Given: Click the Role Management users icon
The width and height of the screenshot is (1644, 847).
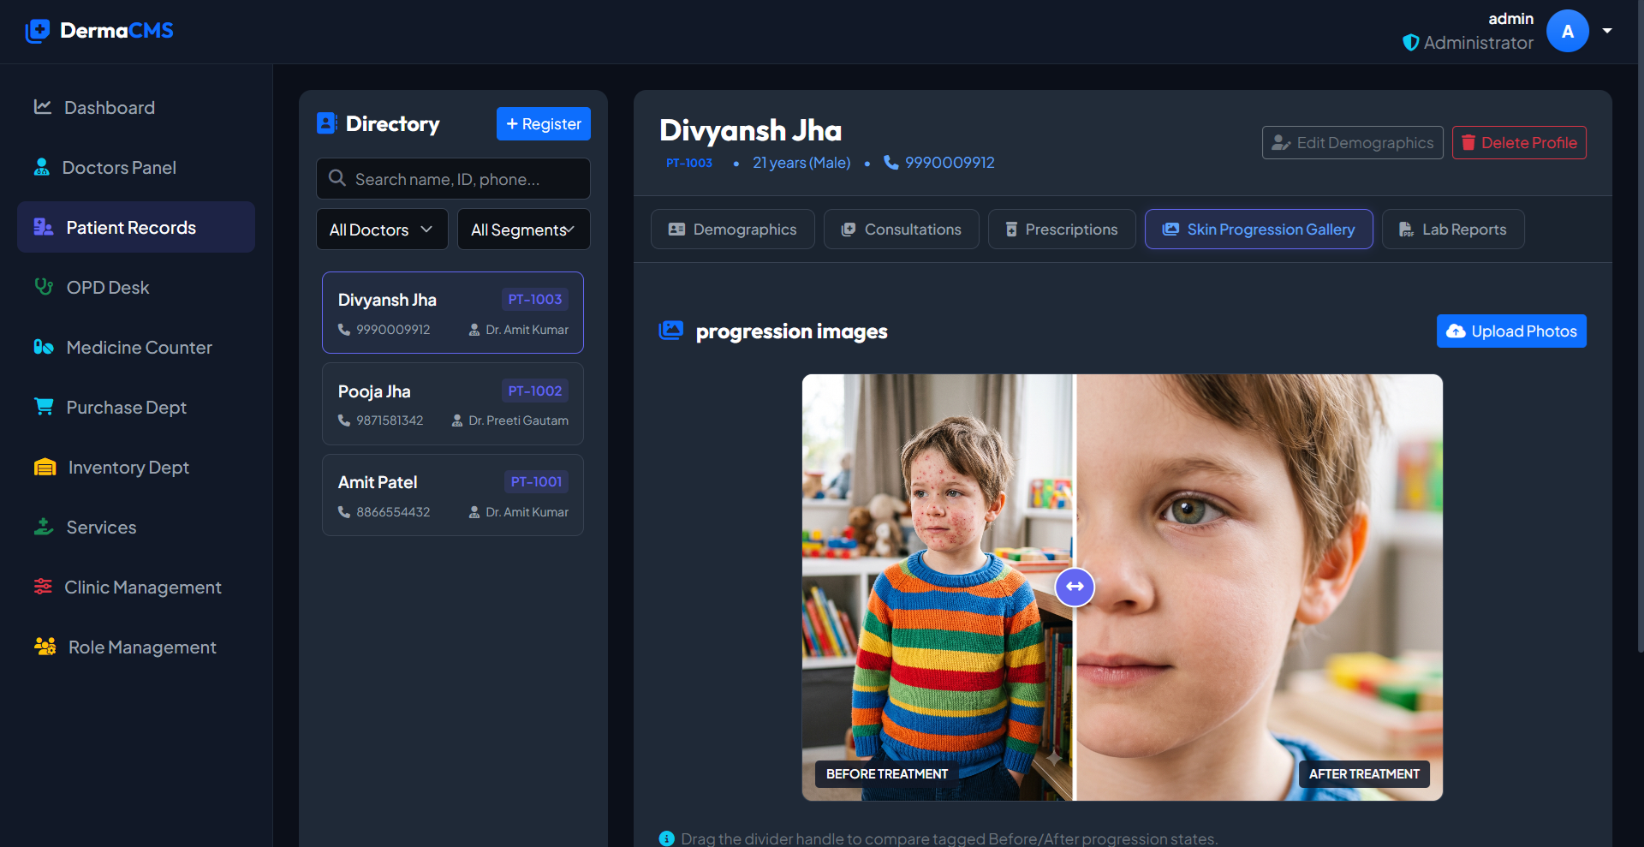Looking at the screenshot, I should tap(45, 647).
